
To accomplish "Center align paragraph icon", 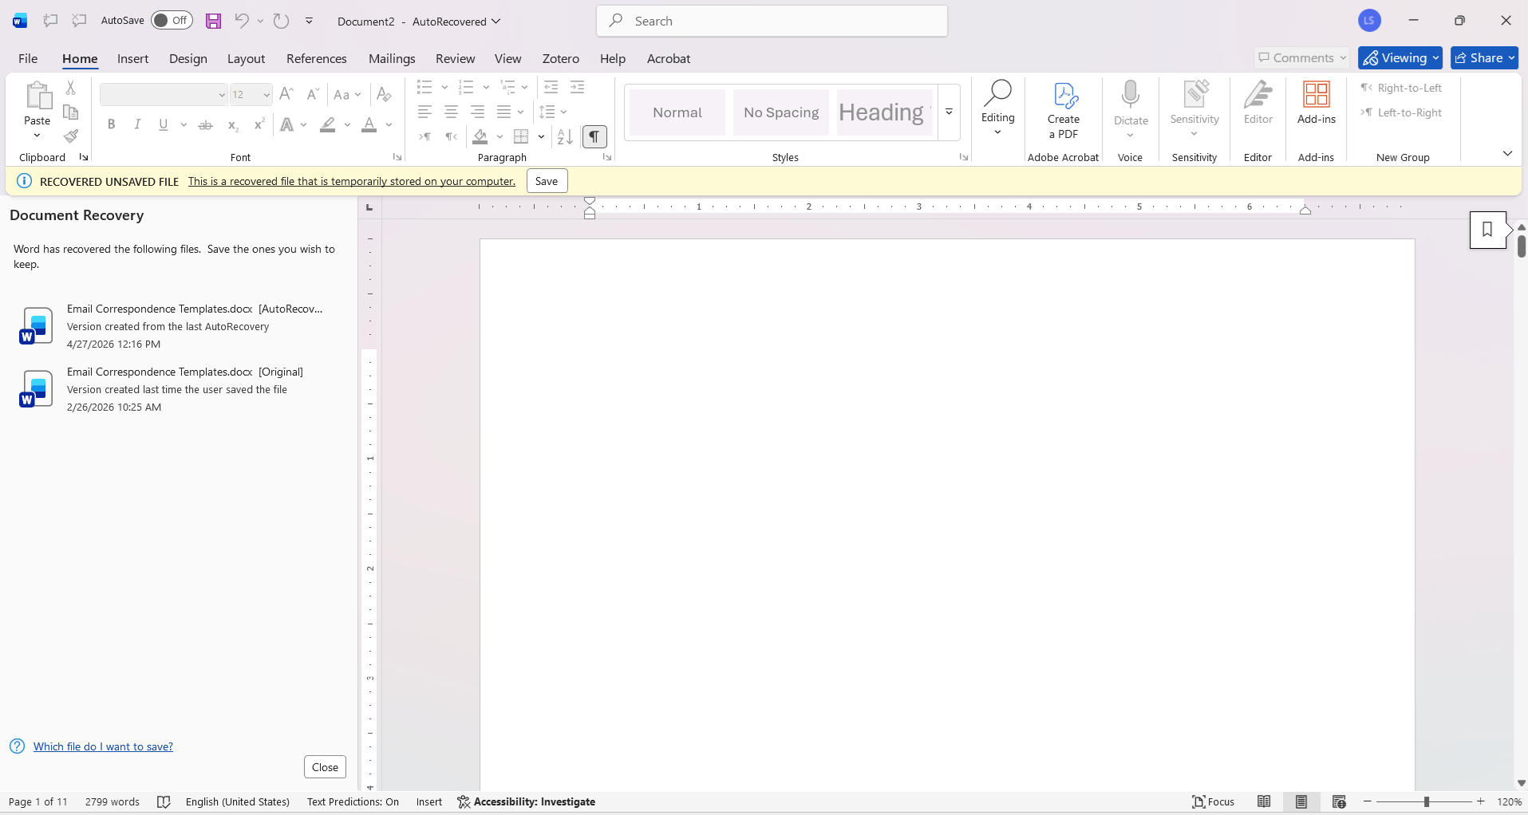I will click(451, 112).
